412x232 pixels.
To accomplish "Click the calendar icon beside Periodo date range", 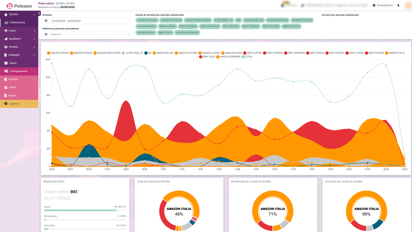I will tap(46, 21).
